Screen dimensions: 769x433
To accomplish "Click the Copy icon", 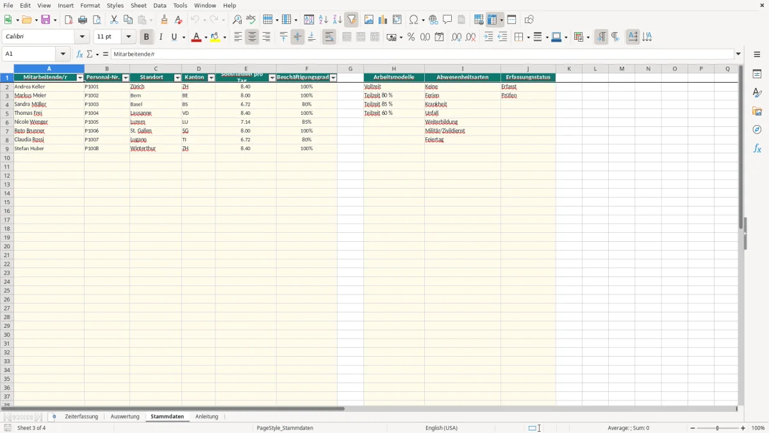I will pyautogui.click(x=128, y=20).
